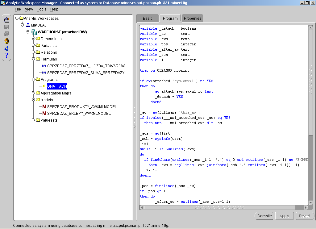Click the Apply button

pos(284,216)
